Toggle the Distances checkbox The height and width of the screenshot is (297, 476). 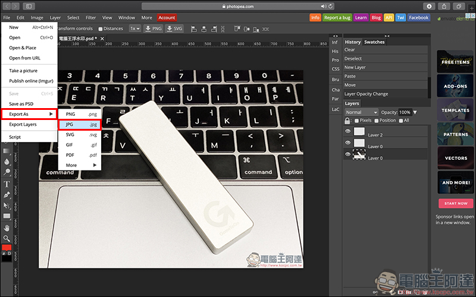[101, 29]
